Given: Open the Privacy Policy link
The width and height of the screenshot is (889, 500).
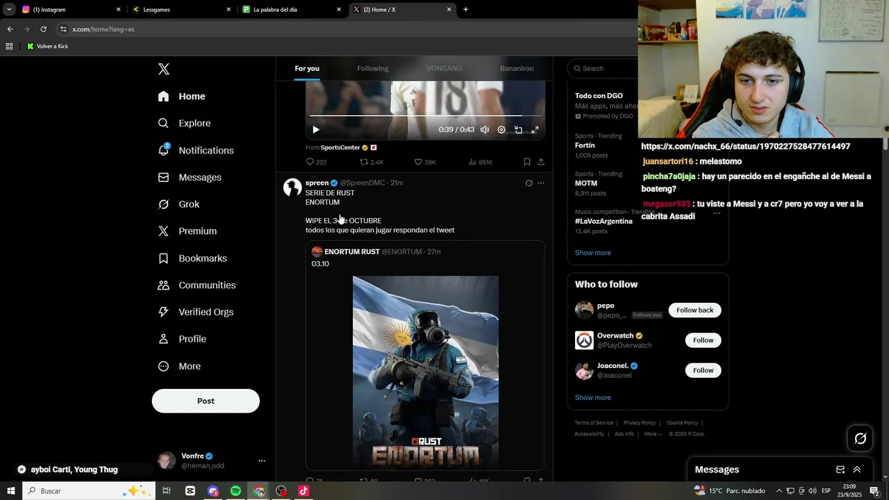Looking at the screenshot, I should pyautogui.click(x=640, y=423).
